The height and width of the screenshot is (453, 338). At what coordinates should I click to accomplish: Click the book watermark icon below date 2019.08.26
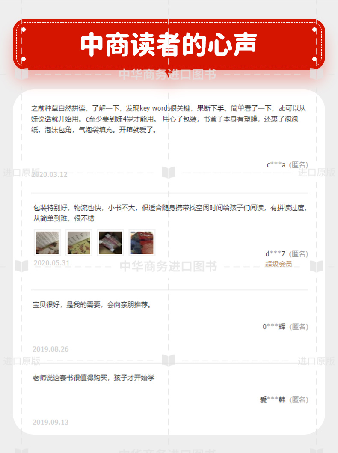(x=169, y=360)
